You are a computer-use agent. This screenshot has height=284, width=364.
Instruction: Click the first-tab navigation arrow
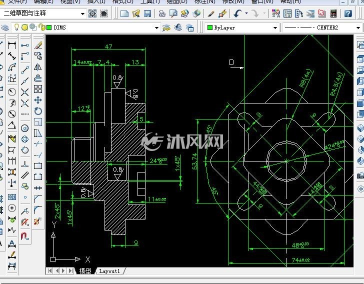(x=49, y=271)
